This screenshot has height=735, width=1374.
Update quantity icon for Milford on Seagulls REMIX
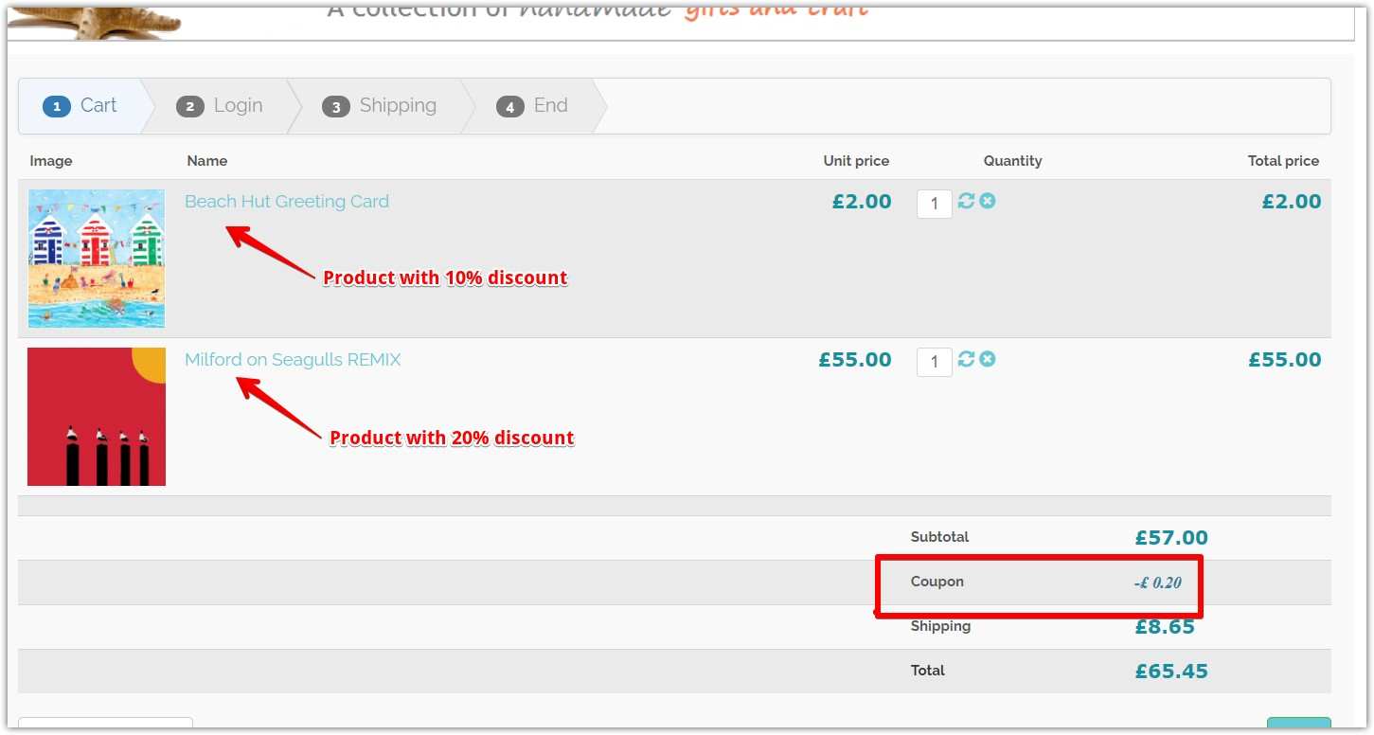pyautogui.click(x=966, y=359)
